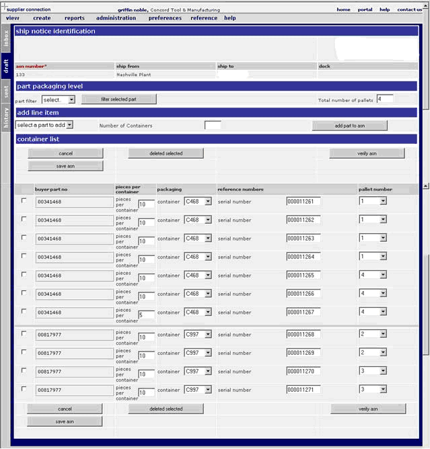Switch to the history side tab
Viewport: 430px width, 449px height.
(x=6, y=118)
